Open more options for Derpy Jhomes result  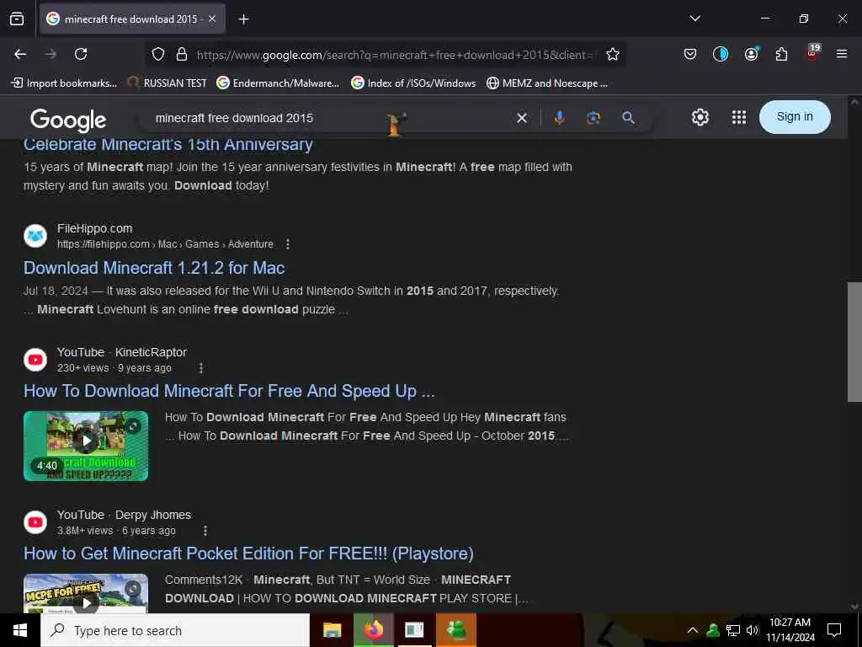click(205, 531)
